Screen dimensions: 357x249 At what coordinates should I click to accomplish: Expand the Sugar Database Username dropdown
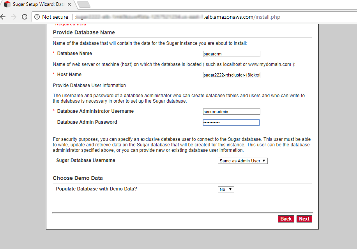click(x=242, y=161)
